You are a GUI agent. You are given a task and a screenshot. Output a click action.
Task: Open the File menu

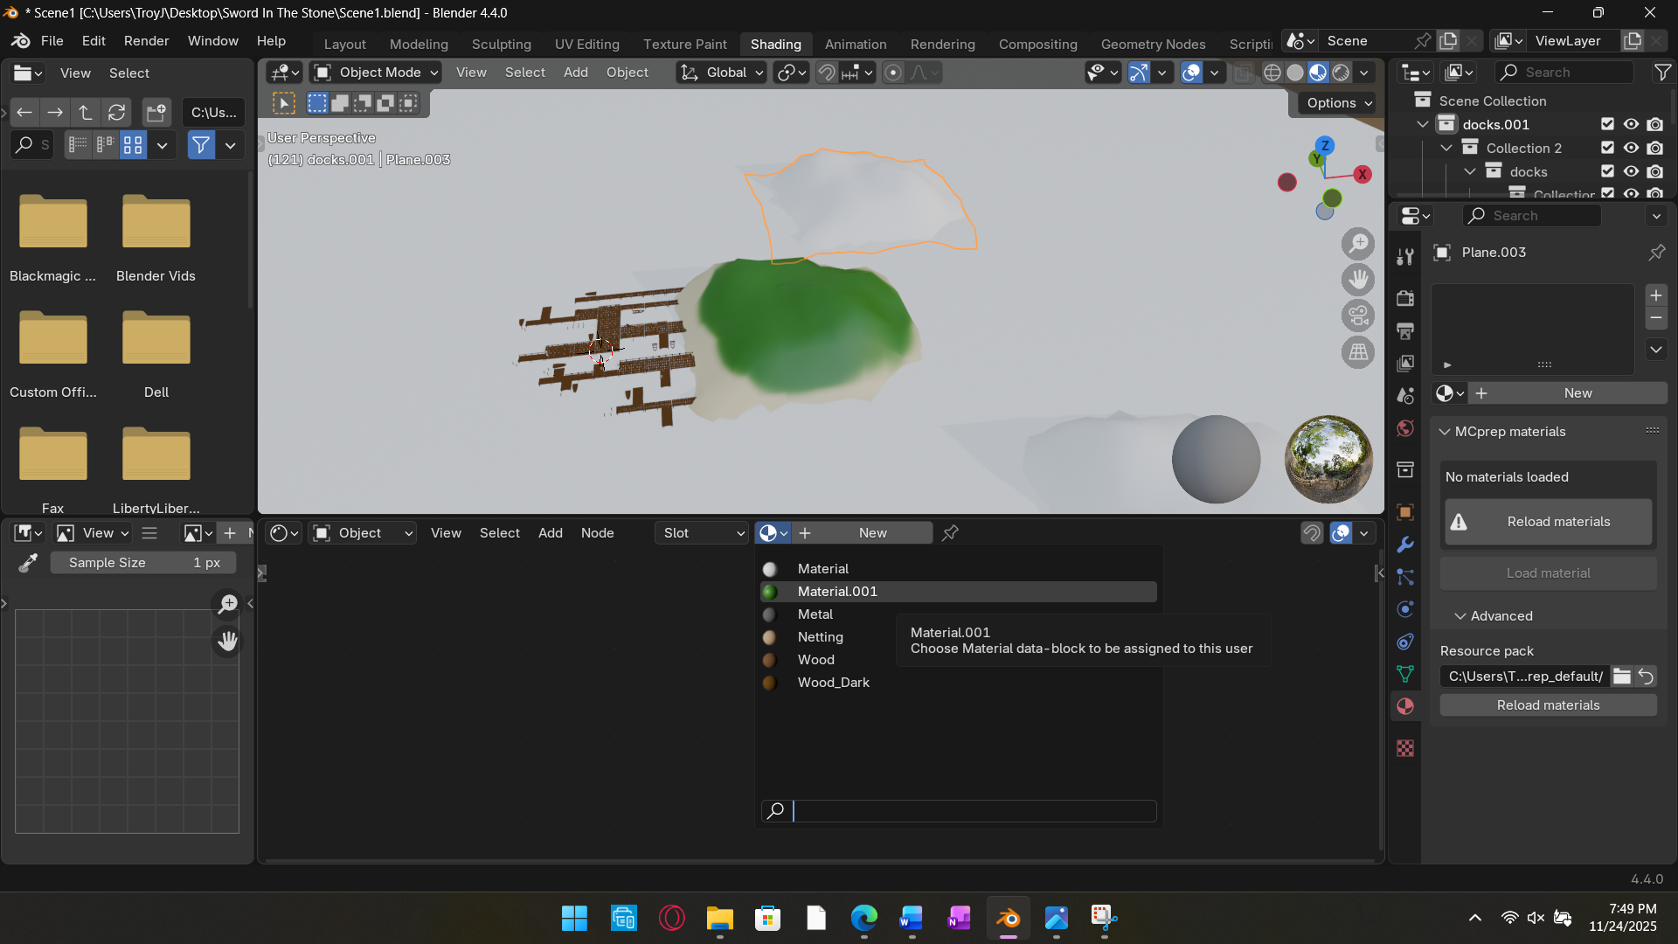(x=52, y=41)
